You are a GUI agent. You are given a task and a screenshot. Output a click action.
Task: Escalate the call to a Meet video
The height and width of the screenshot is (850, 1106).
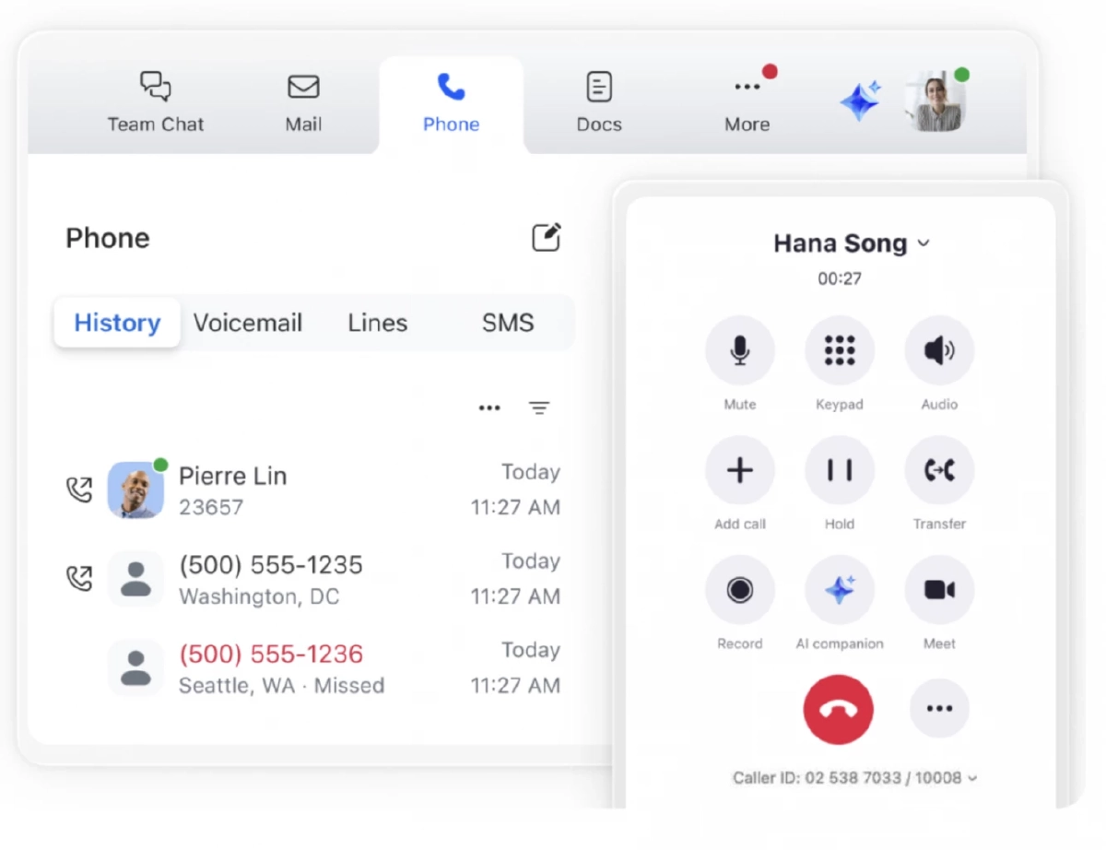click(939, 590)
